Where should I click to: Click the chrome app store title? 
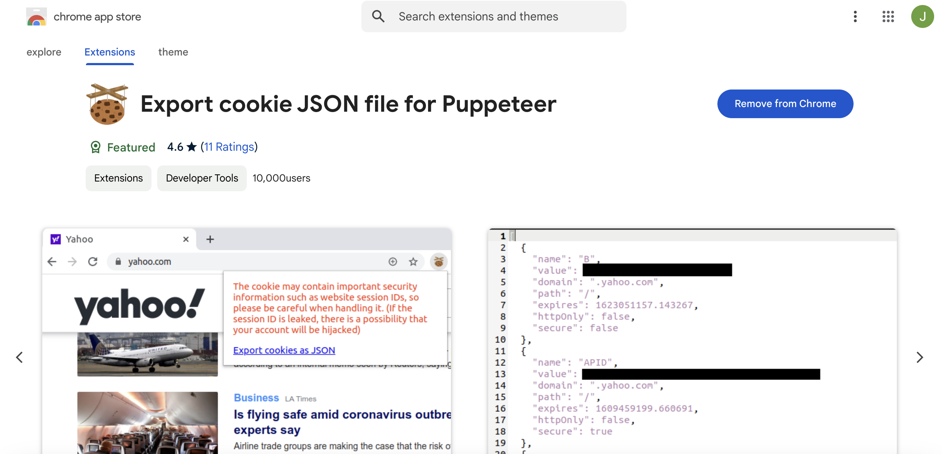[97, 16]
